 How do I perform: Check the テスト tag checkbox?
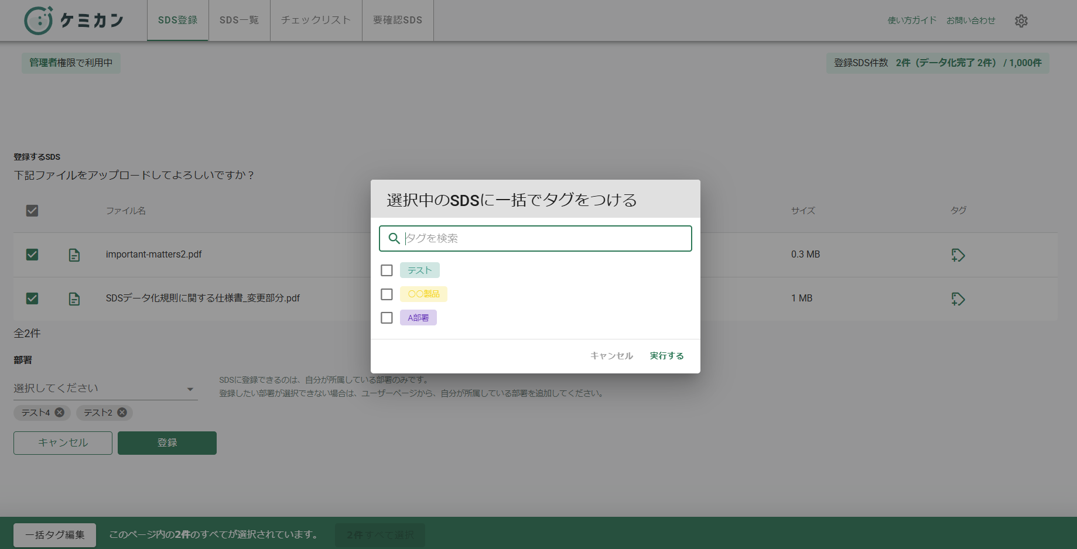pos(387,270)
